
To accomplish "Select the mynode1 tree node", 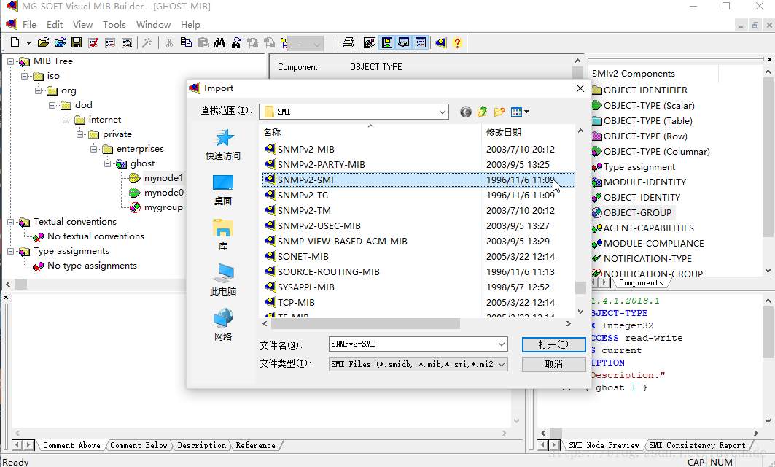I will pos(163,178).
